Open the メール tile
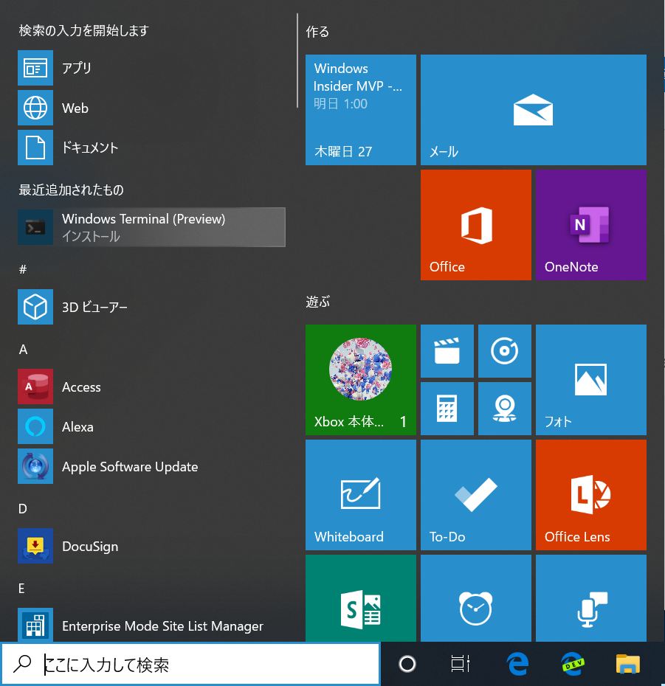 tap(533, 110)
